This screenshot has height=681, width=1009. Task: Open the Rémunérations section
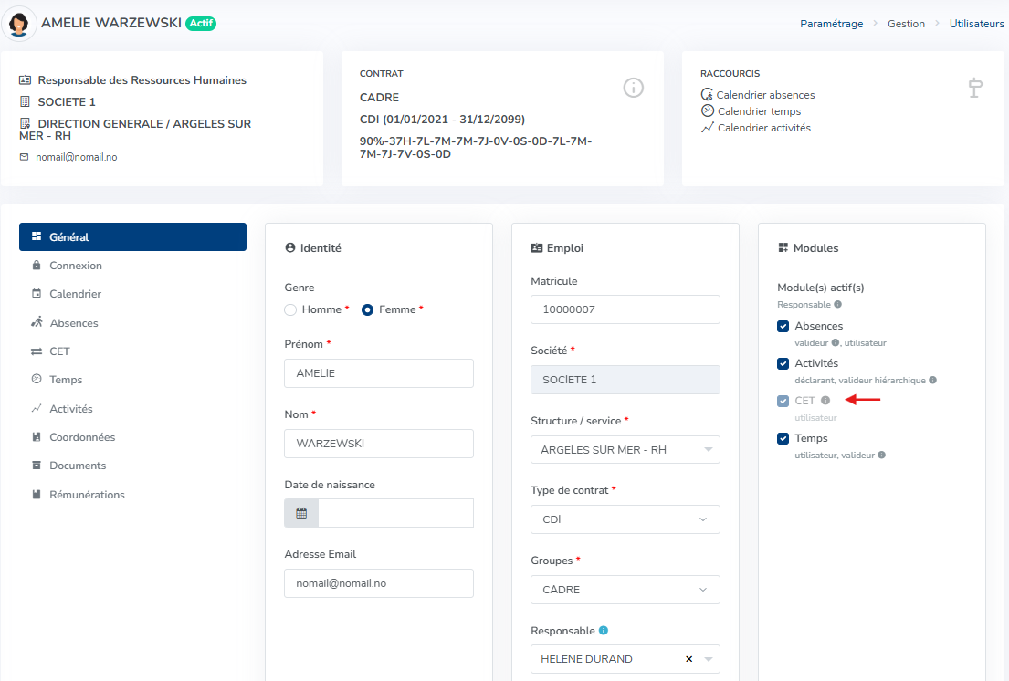[87, 495]
